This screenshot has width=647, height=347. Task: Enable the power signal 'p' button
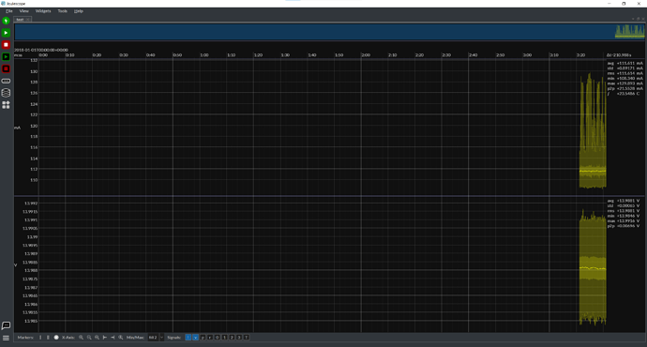pyautogui.click(x=203, y=338)
